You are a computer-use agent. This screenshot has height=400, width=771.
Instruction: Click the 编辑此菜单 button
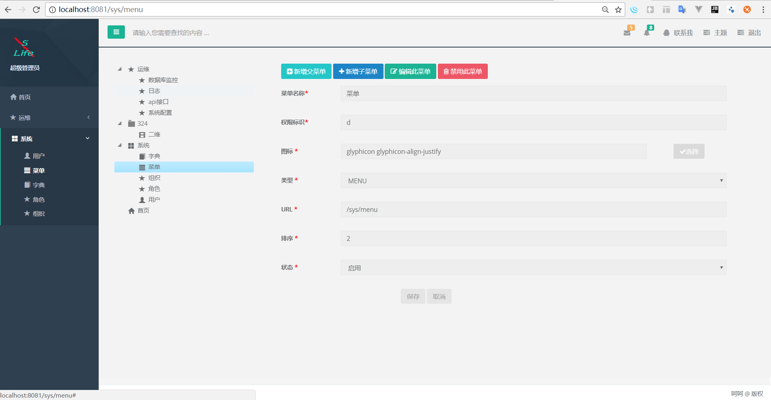pyautogui.click(x=410, y=71)
